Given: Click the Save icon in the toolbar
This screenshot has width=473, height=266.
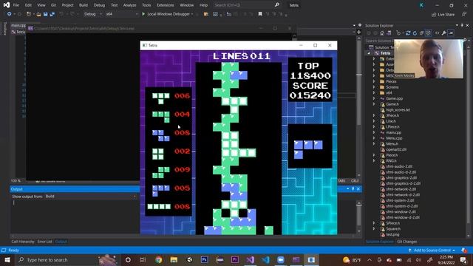Looking at the screenshot, I should coord(45,14).
